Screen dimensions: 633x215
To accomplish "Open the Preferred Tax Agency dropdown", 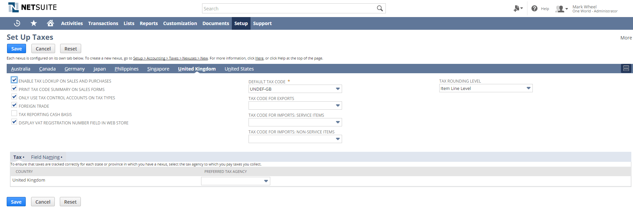I will [x=235, y=181].
